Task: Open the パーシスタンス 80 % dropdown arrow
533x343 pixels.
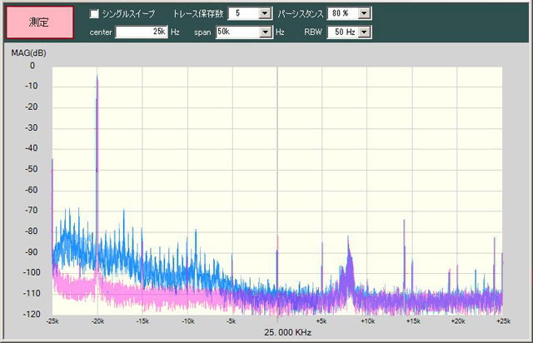Action: (x=364, y=13)
